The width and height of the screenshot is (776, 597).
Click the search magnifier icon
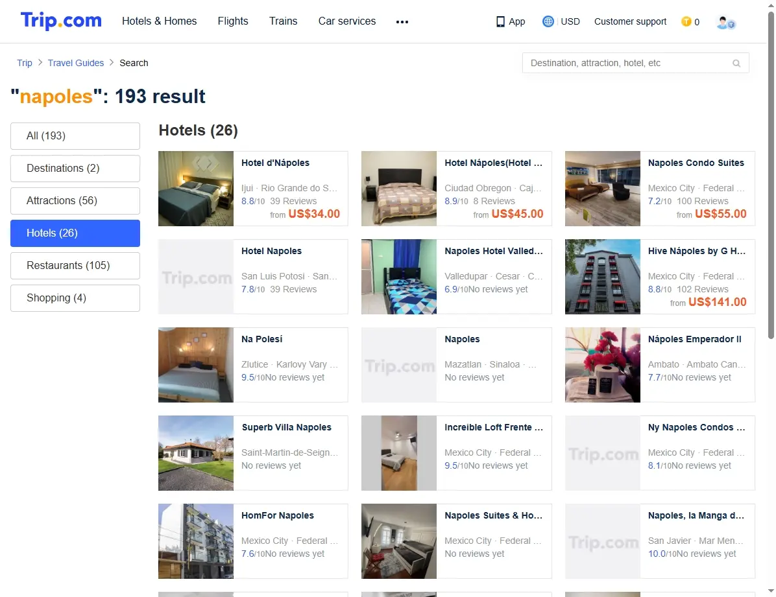[736, 64]
